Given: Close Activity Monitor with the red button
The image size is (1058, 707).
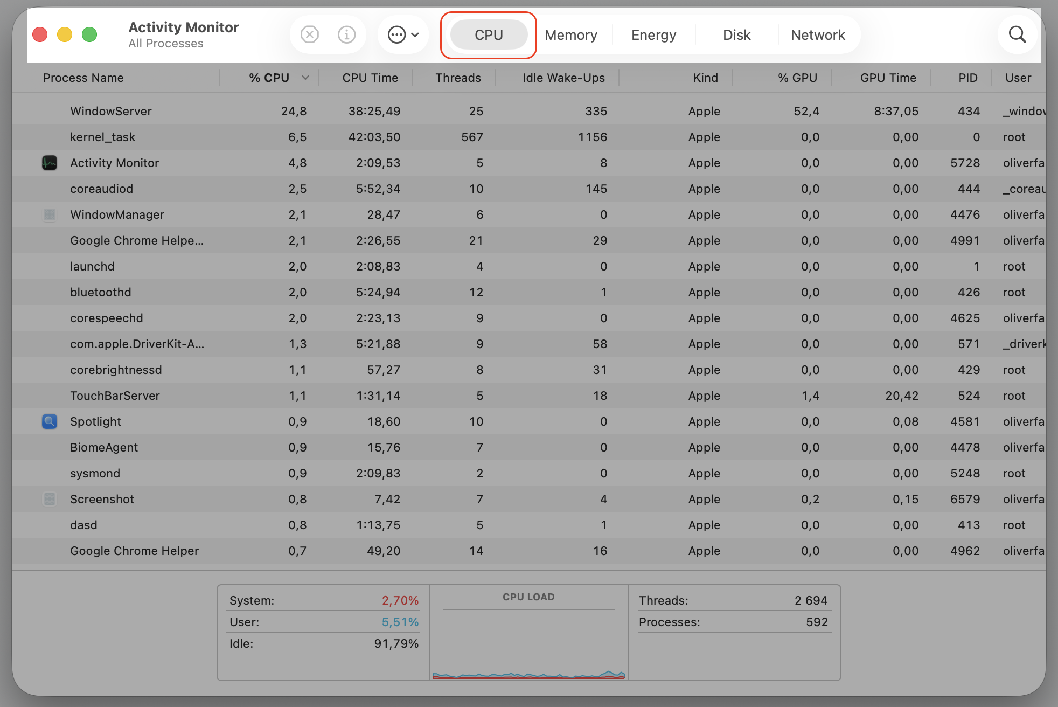Looking at the screenshot, I should click(40, 35).
